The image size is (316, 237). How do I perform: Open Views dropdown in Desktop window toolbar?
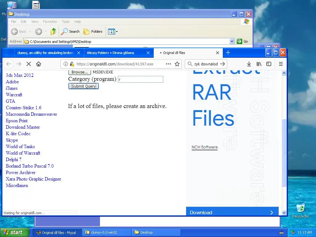coord(113,31)
